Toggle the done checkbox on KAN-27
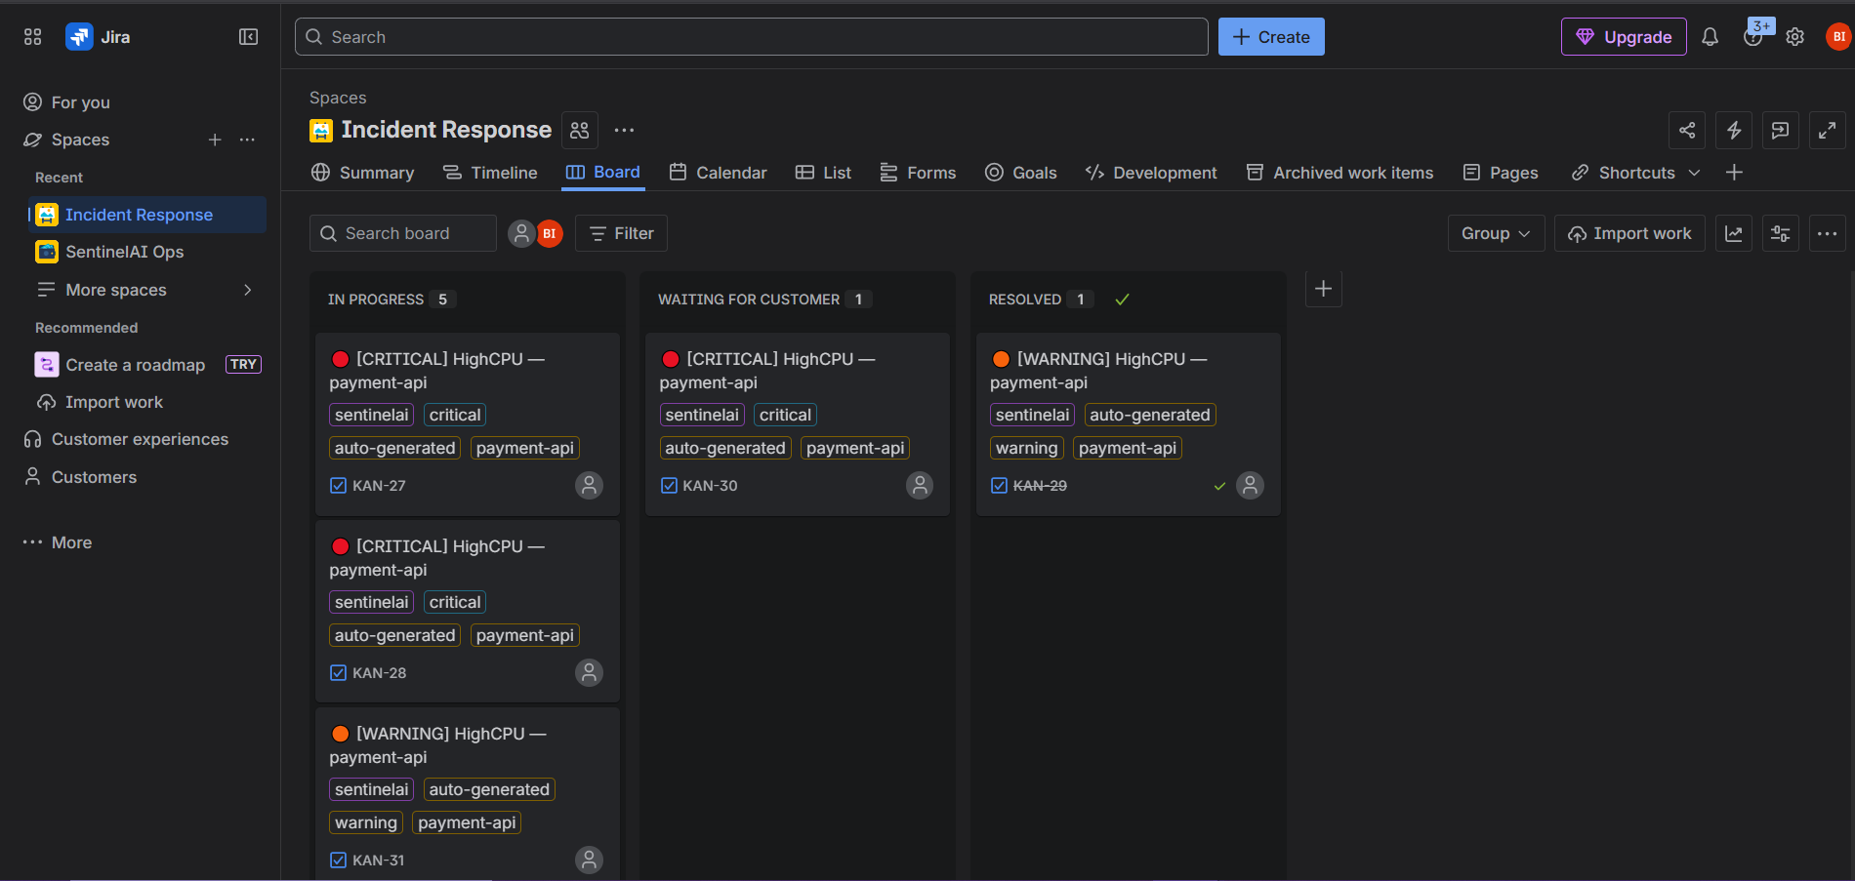 pos(337,485)
